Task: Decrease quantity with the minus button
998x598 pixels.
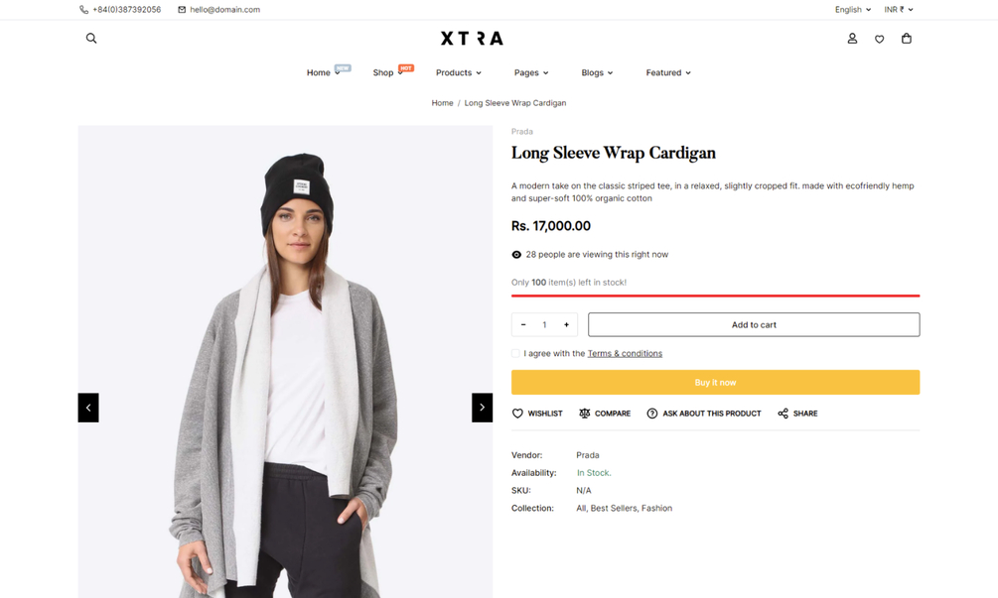Action: [523, 324]
